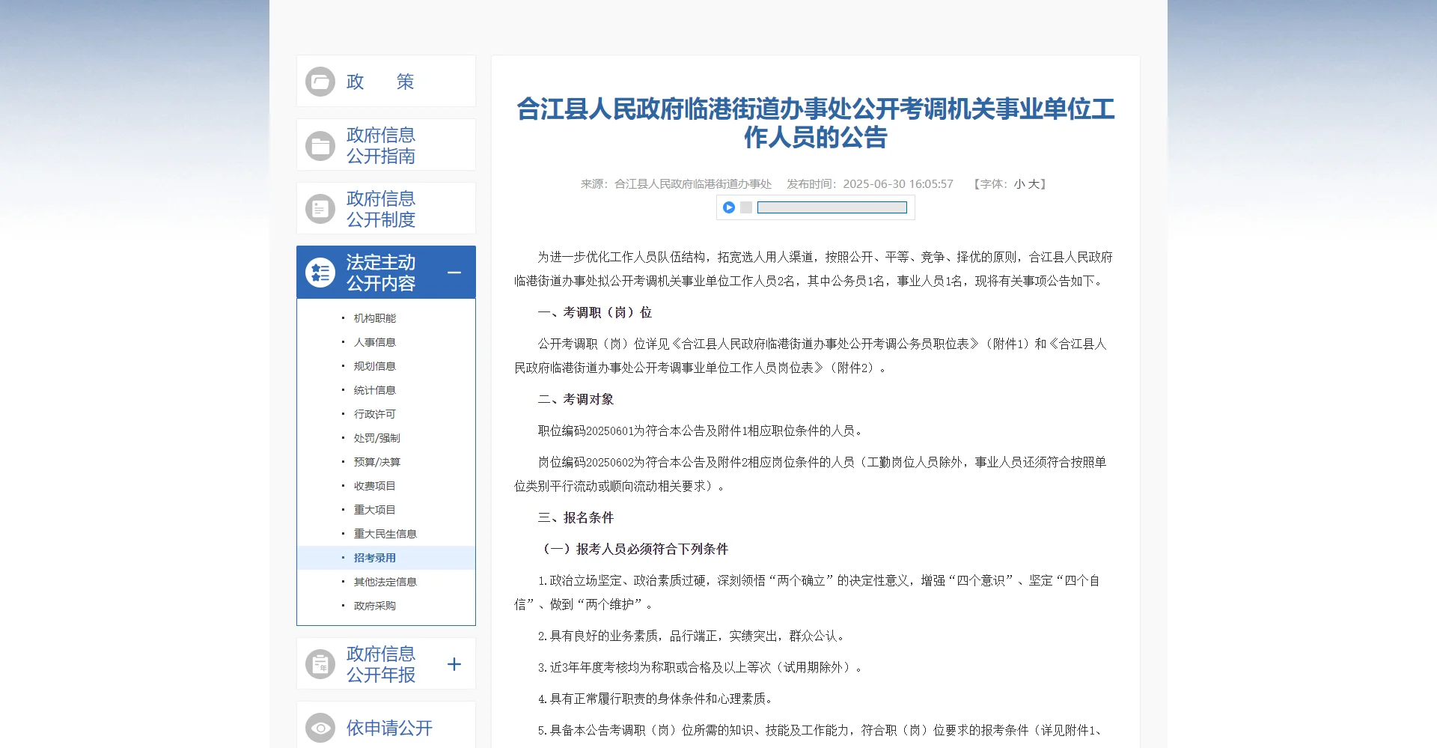The width and height of the screenshot is (1437, 748).
Task: Expand the 政府信息公开年报 section
Action: point(454,664)
